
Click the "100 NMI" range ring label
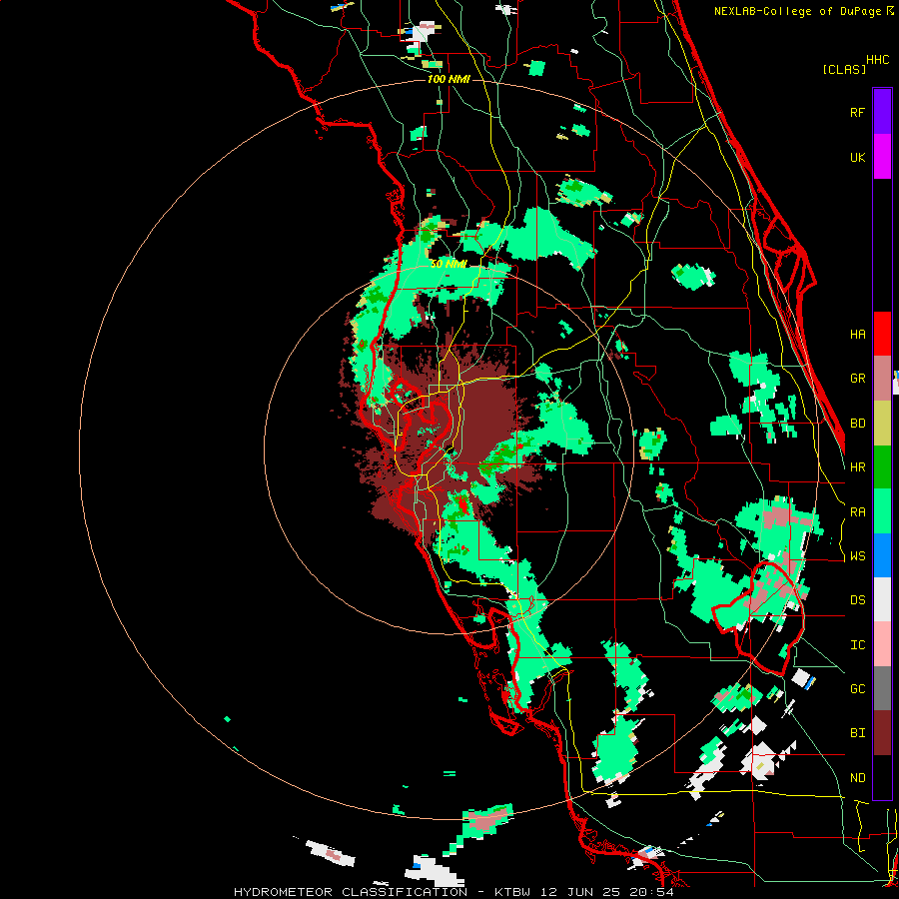pos(449,79)
